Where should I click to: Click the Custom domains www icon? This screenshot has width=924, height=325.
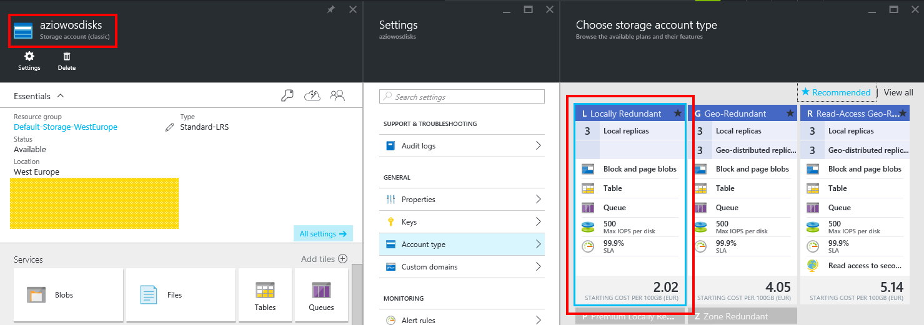(390, 267)
